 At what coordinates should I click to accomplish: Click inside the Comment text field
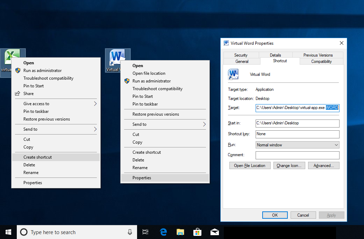click(297, 155)
